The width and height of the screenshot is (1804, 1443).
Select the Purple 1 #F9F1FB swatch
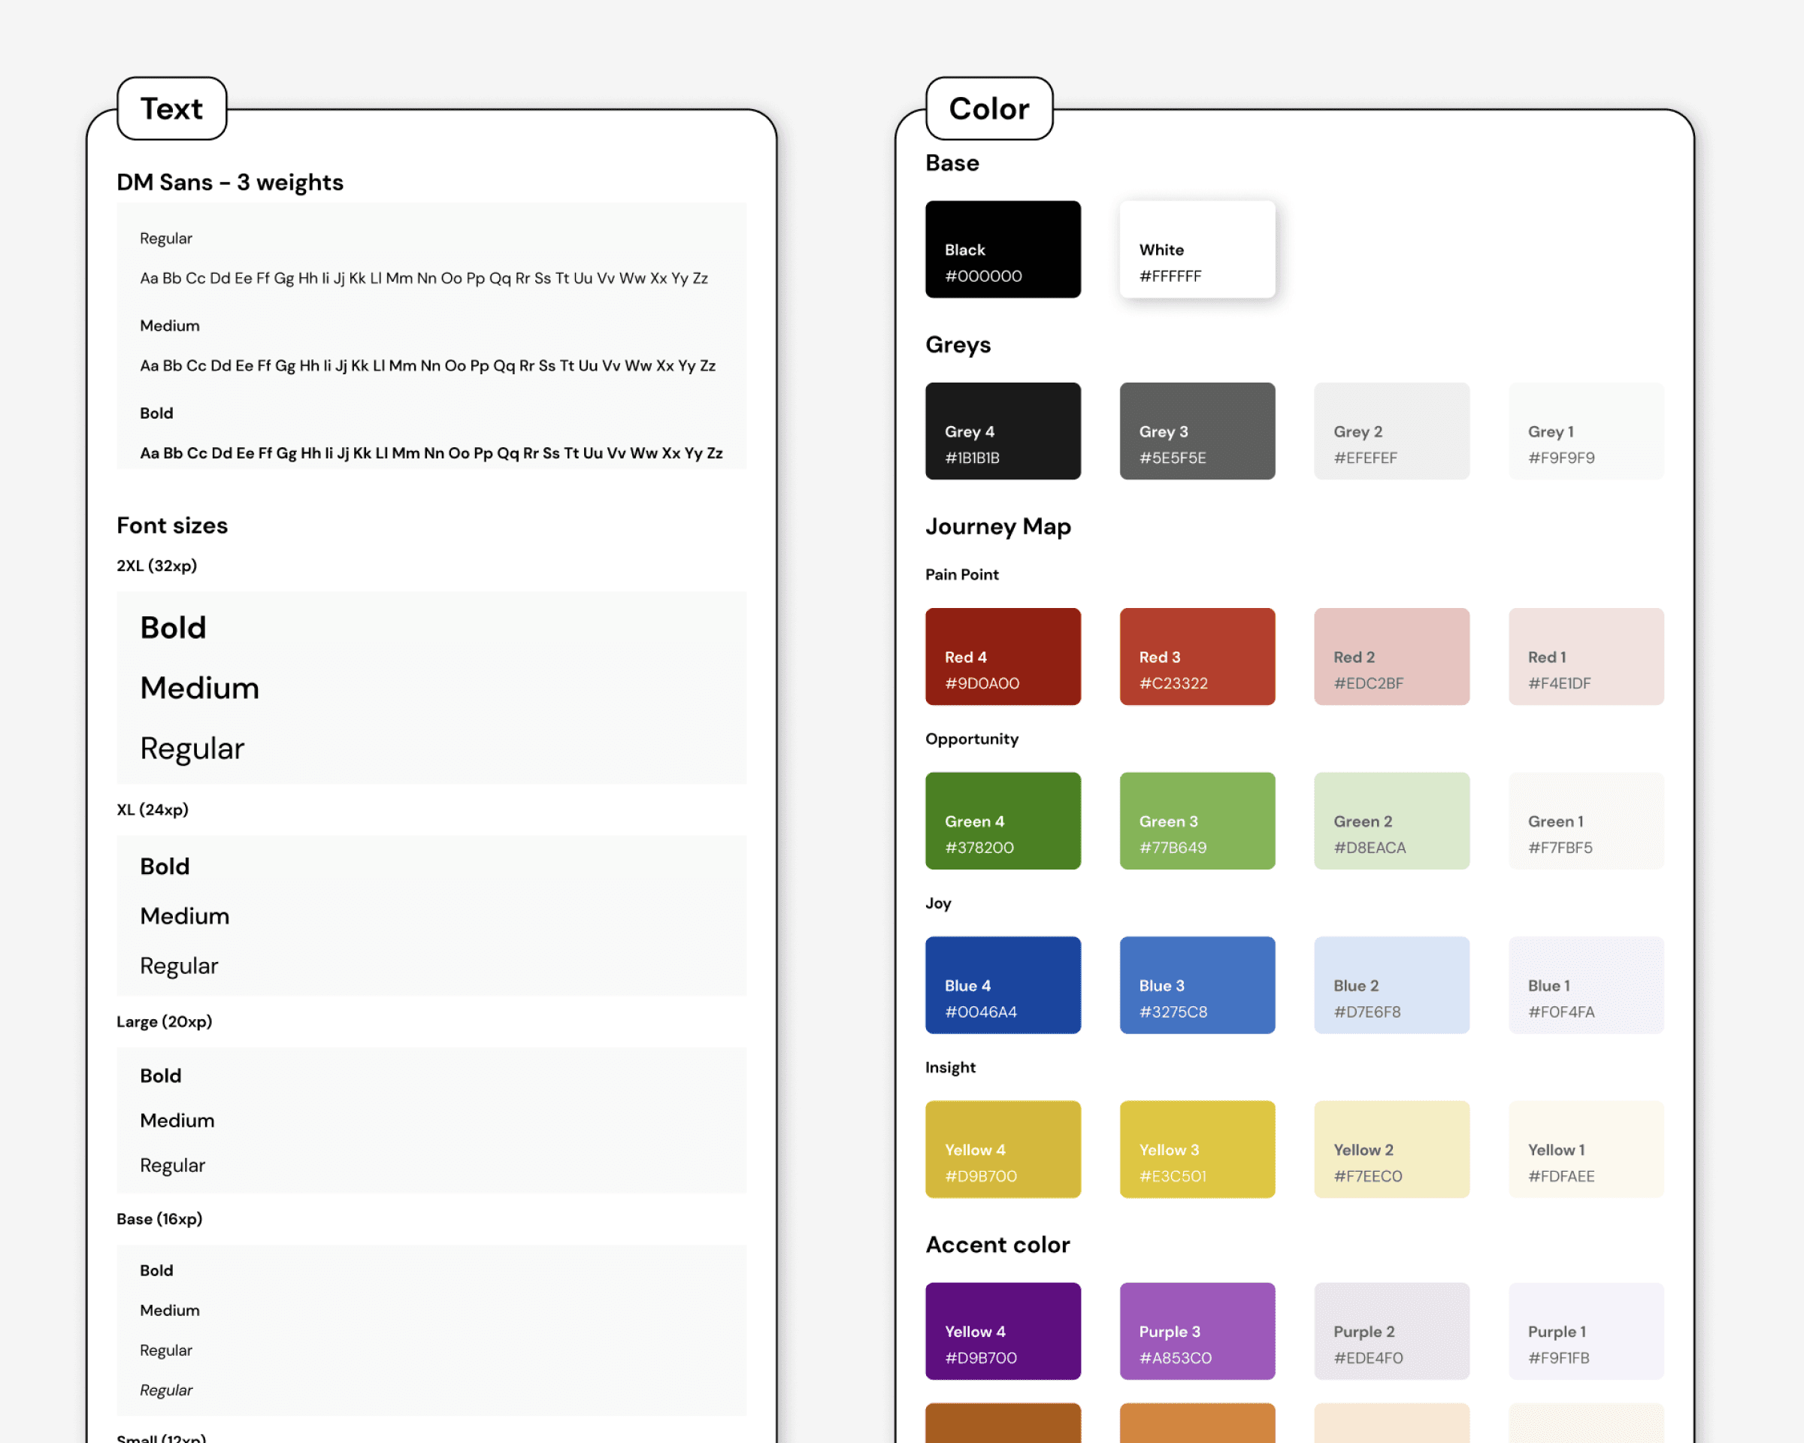tap(1585, 1330)
